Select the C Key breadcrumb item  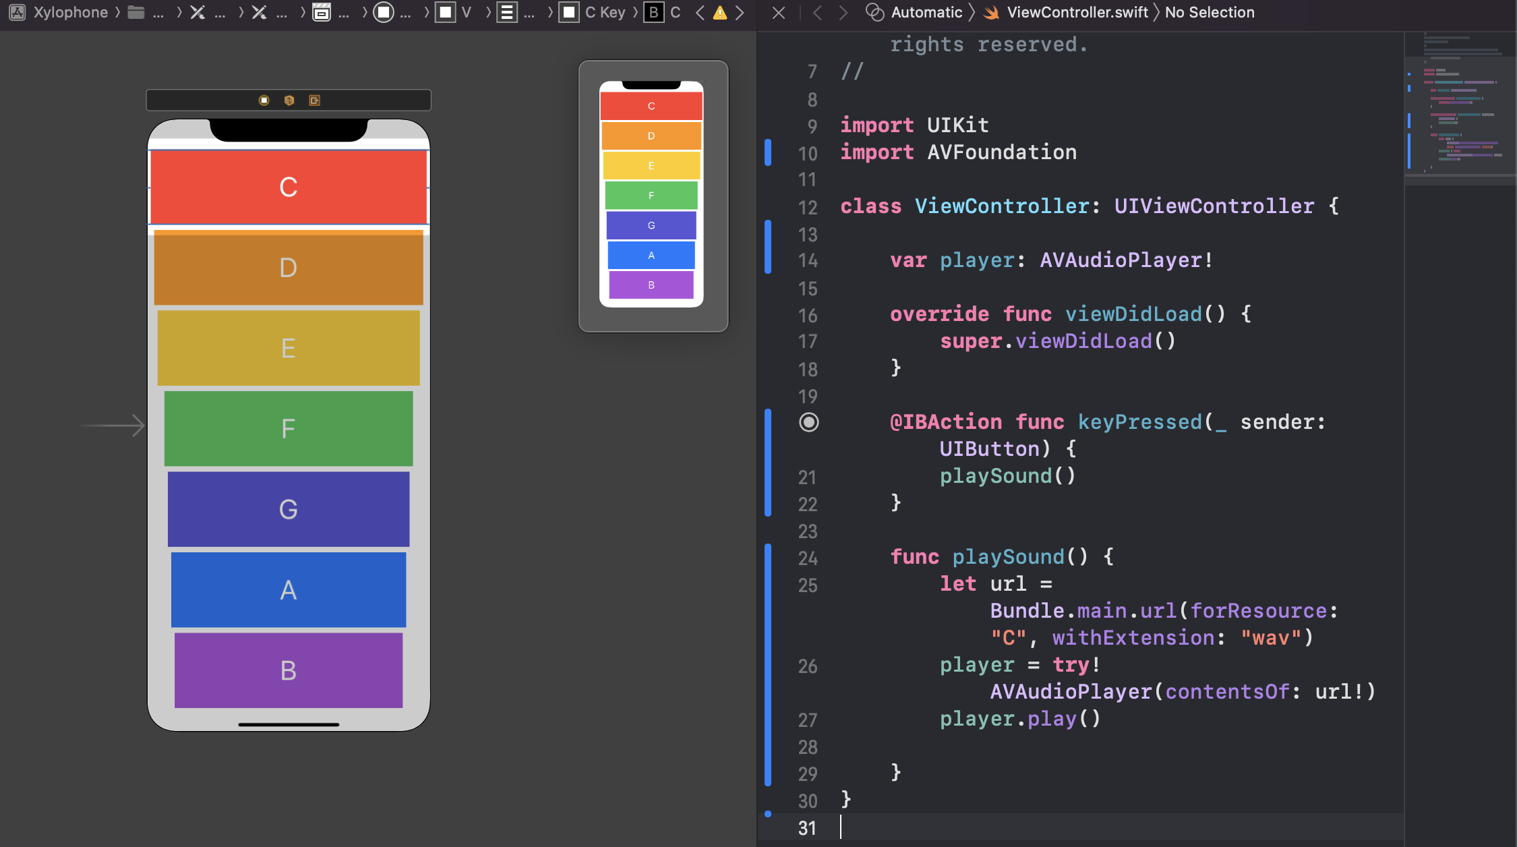pyautogui.click(x=605, y=12)
